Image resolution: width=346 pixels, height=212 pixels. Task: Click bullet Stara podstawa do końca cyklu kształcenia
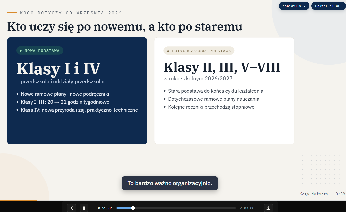(216, 91)
